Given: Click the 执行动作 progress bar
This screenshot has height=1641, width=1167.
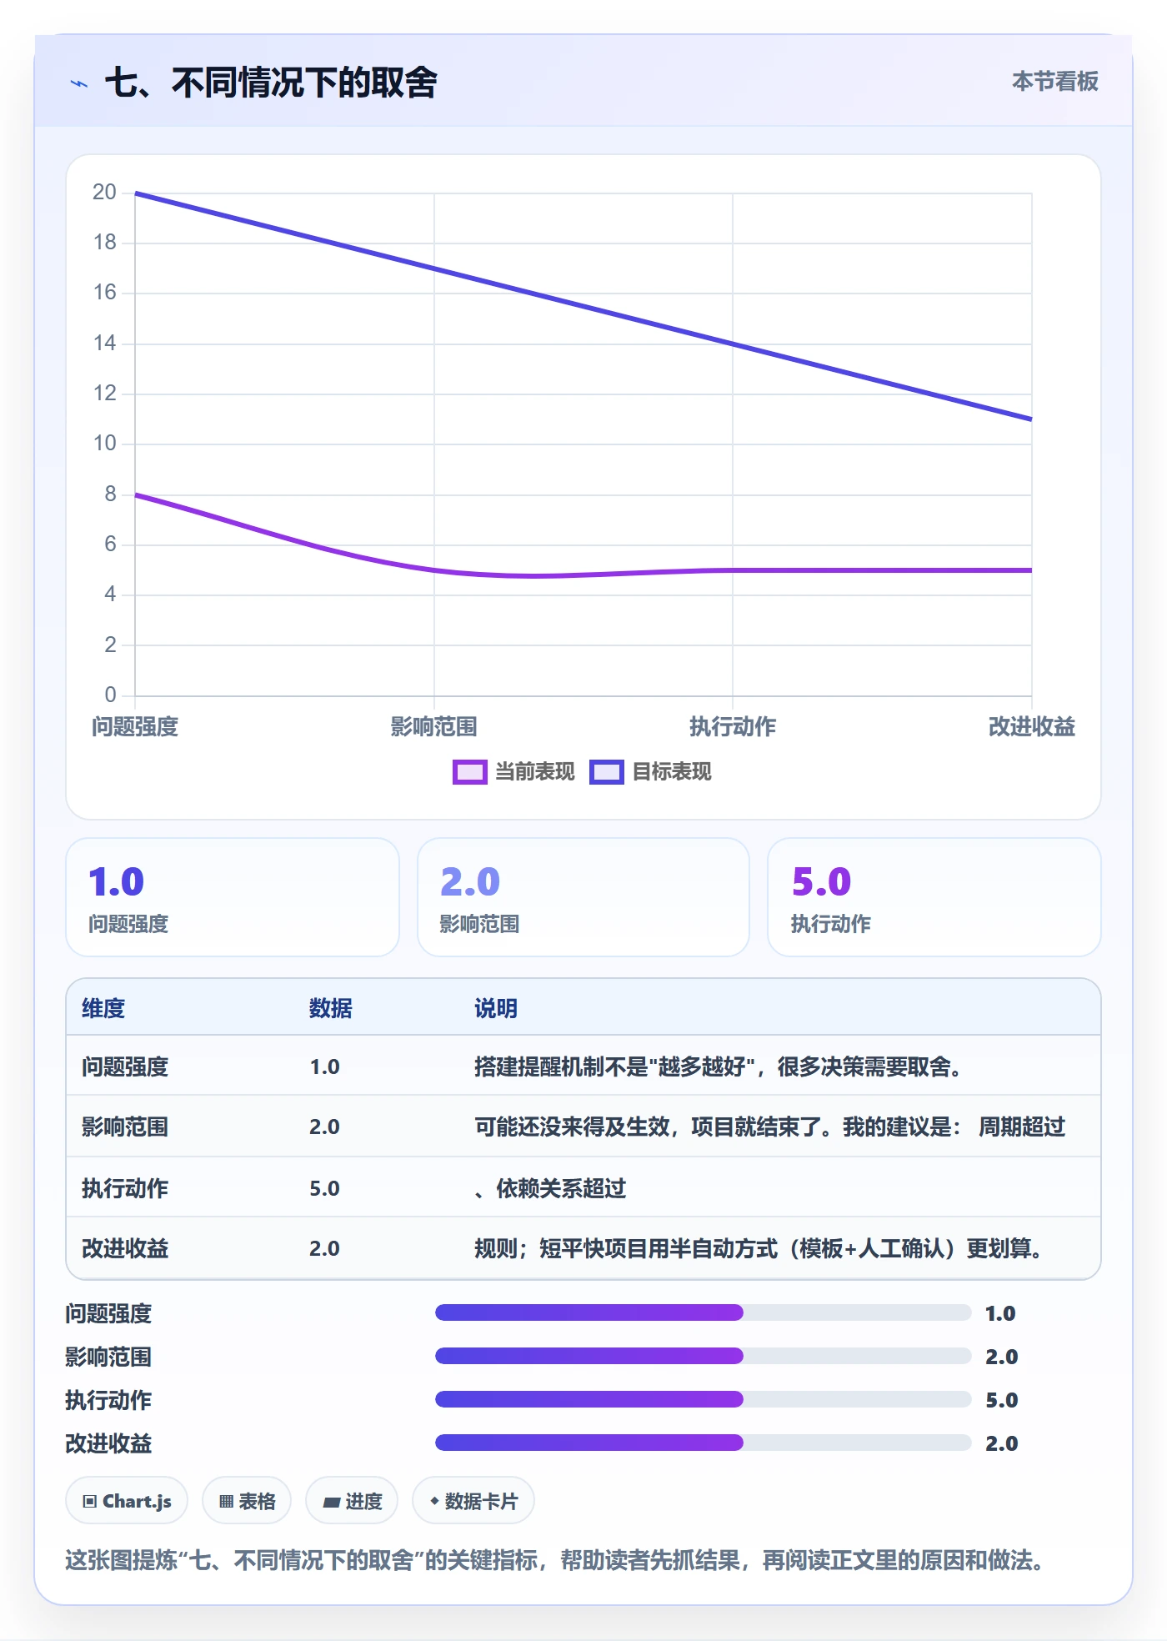Looking at the screenshot, I should pos(703,1399).
